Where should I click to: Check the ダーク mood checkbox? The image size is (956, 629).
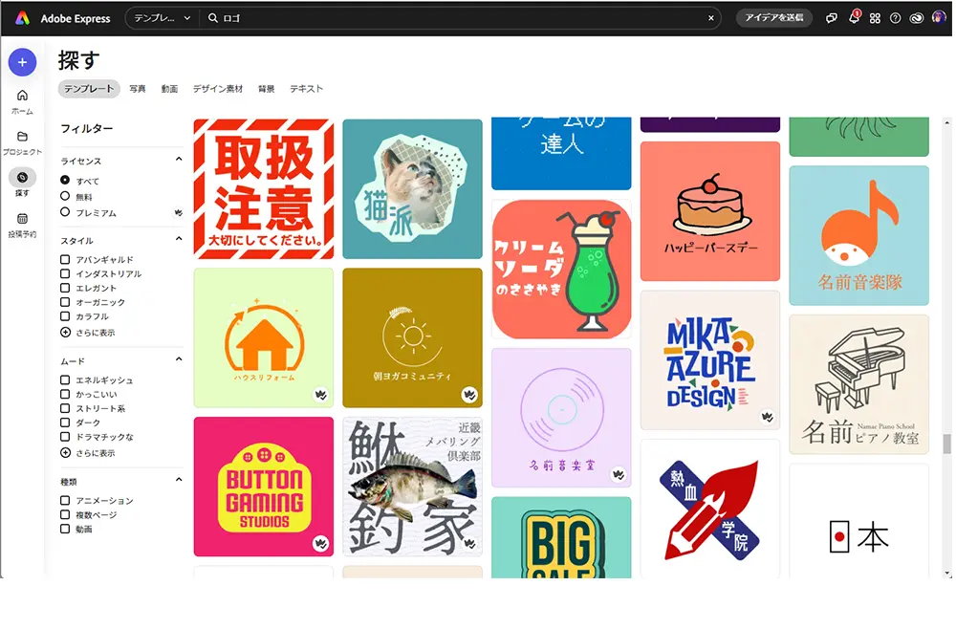pos(65,423)
